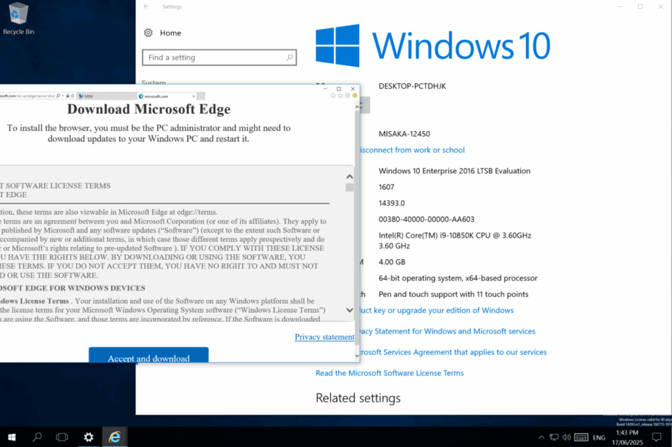Open the Windows Start menu
The width and height of the screenshot is (672, 447).
12,437
